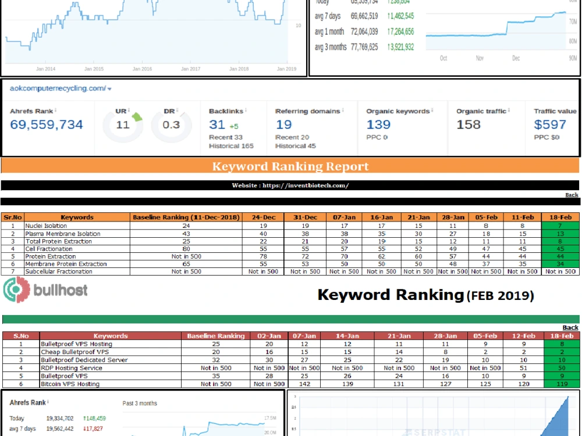
Task: Click the Organic keywords count 139
Action: point(378,124)
